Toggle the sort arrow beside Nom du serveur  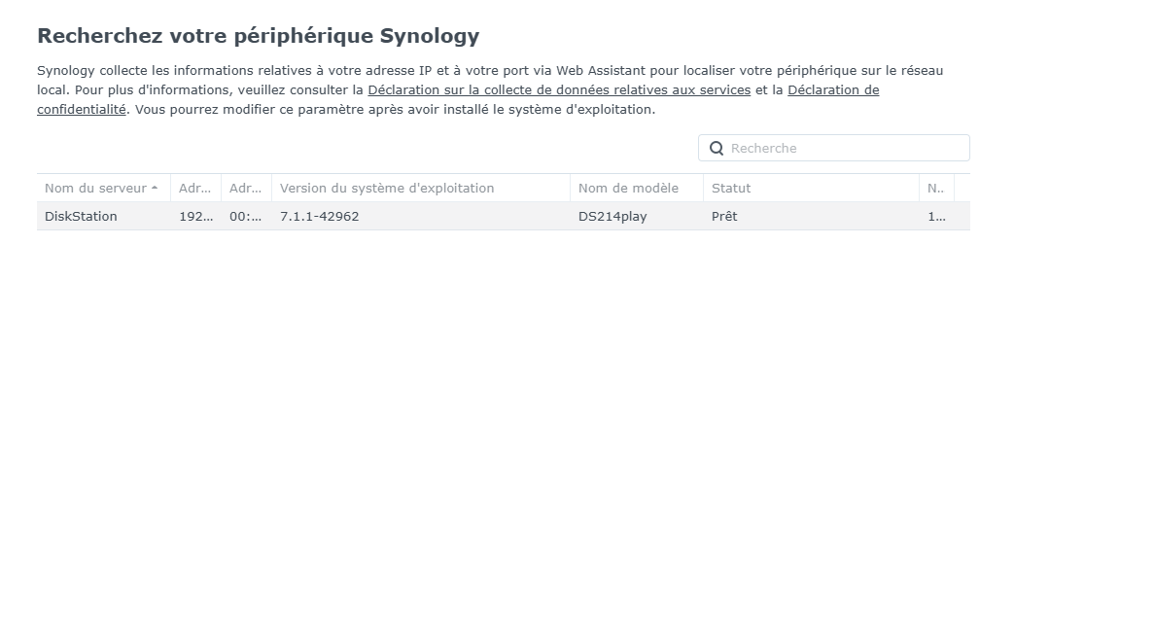(x=155, y=189)
